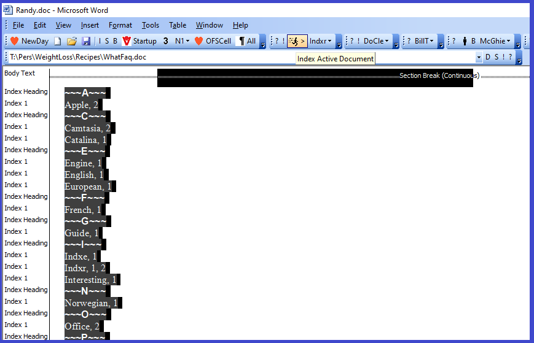Click the ? button on the BillT toolbar
534x343 pixels.
click(409, 41)
